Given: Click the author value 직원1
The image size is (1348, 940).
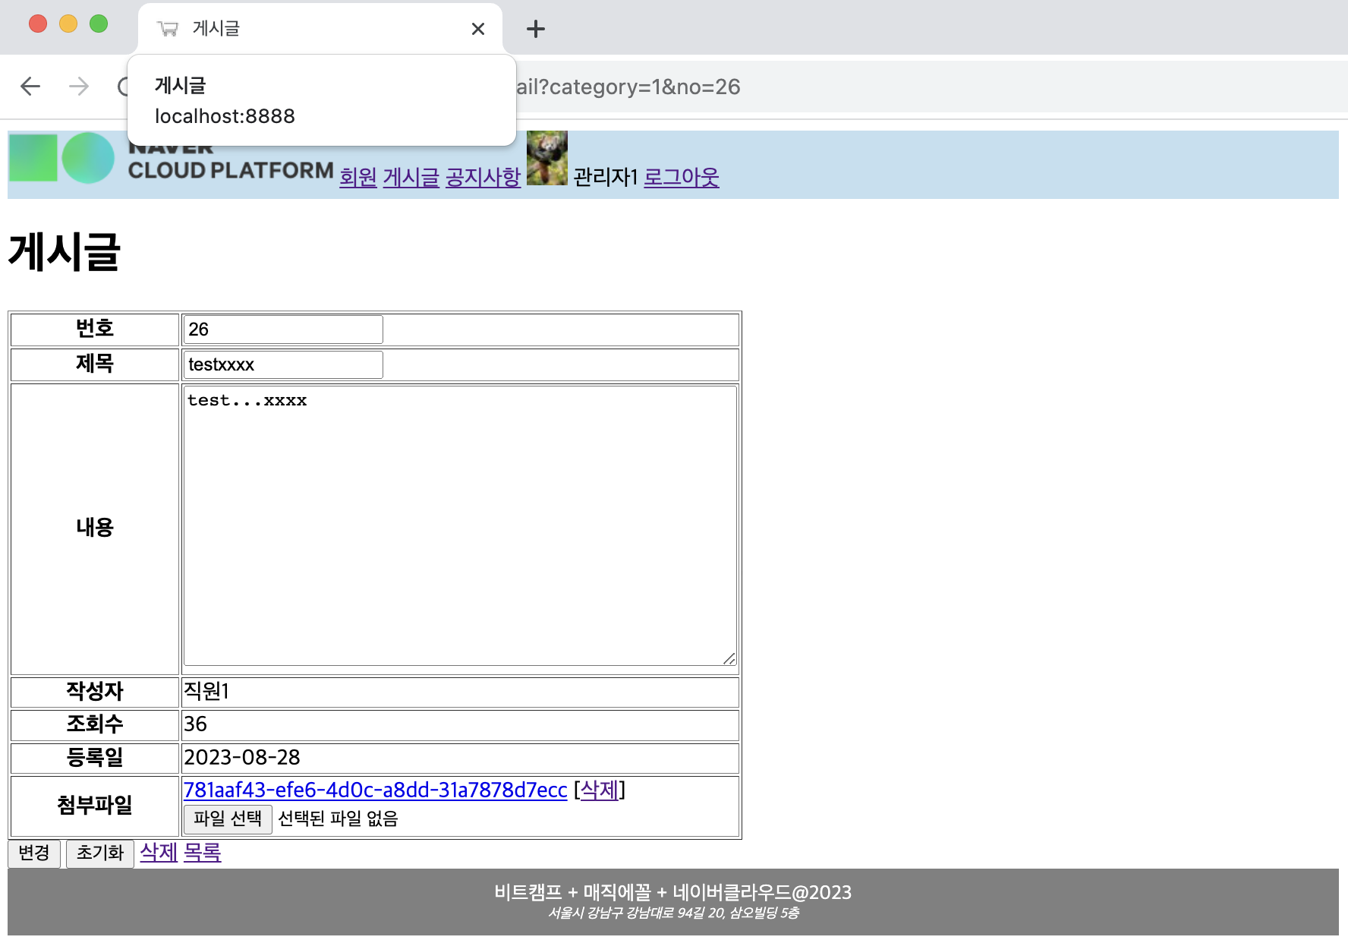Looking at the screenshot, I should tap(206, 691).
